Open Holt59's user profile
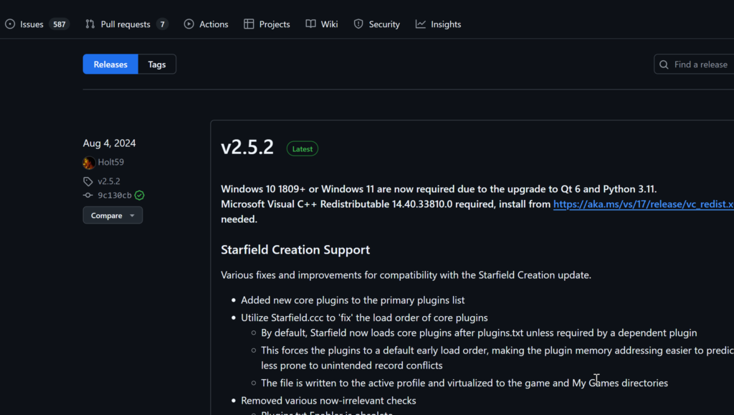This screenshot has width=734, height=415. coord(111,163)
